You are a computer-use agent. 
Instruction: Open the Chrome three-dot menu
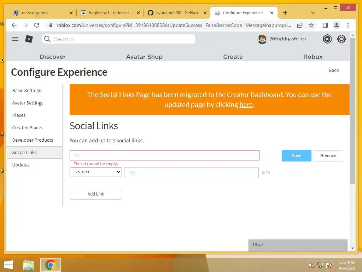point(348,25)
